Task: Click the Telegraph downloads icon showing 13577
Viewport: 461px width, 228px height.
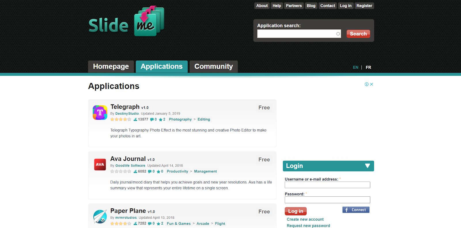Action: (135, 119)
